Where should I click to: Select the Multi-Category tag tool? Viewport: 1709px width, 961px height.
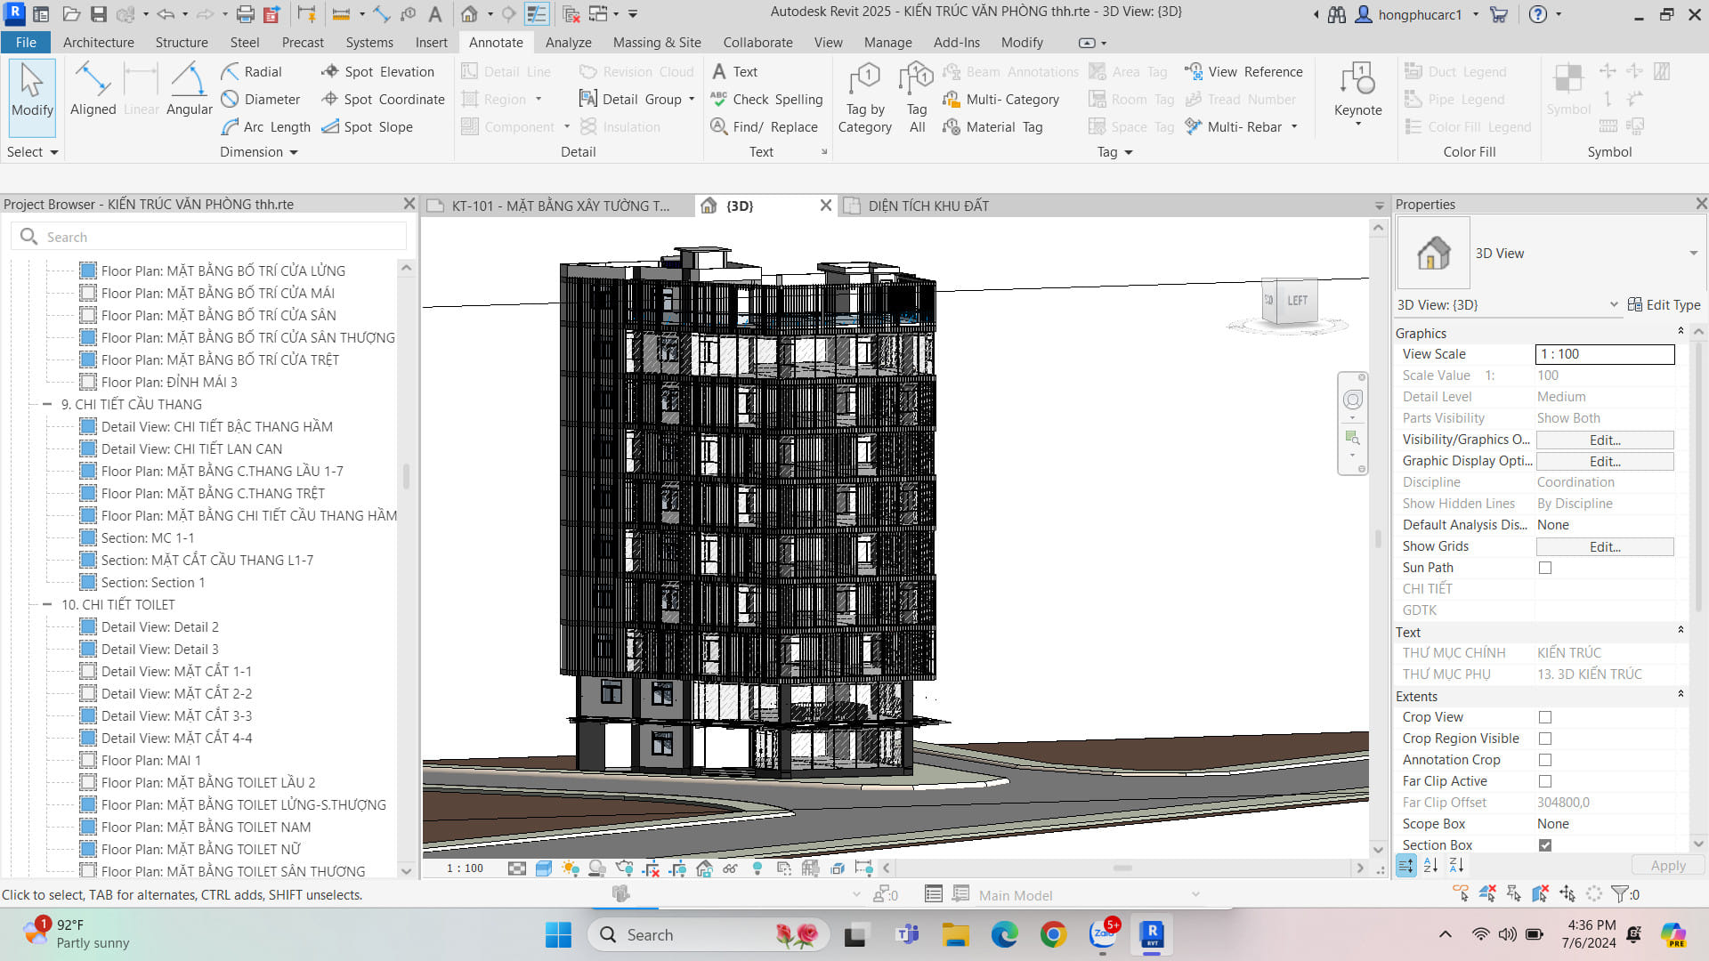pyautogui.click(x=1001, y=99)
